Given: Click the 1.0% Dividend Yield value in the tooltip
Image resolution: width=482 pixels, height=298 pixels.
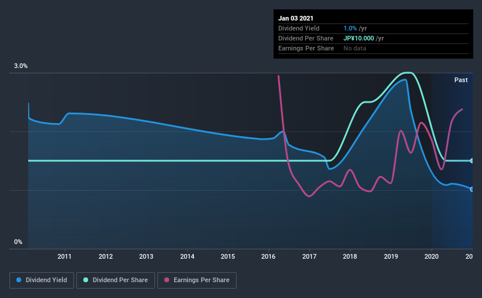Looking at the screenshot, I should 350,28.
